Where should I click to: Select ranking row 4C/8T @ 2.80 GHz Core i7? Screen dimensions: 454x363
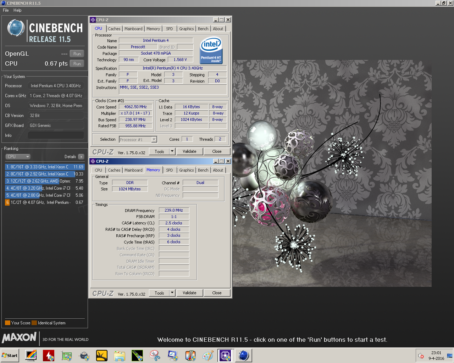coord(45,195)
